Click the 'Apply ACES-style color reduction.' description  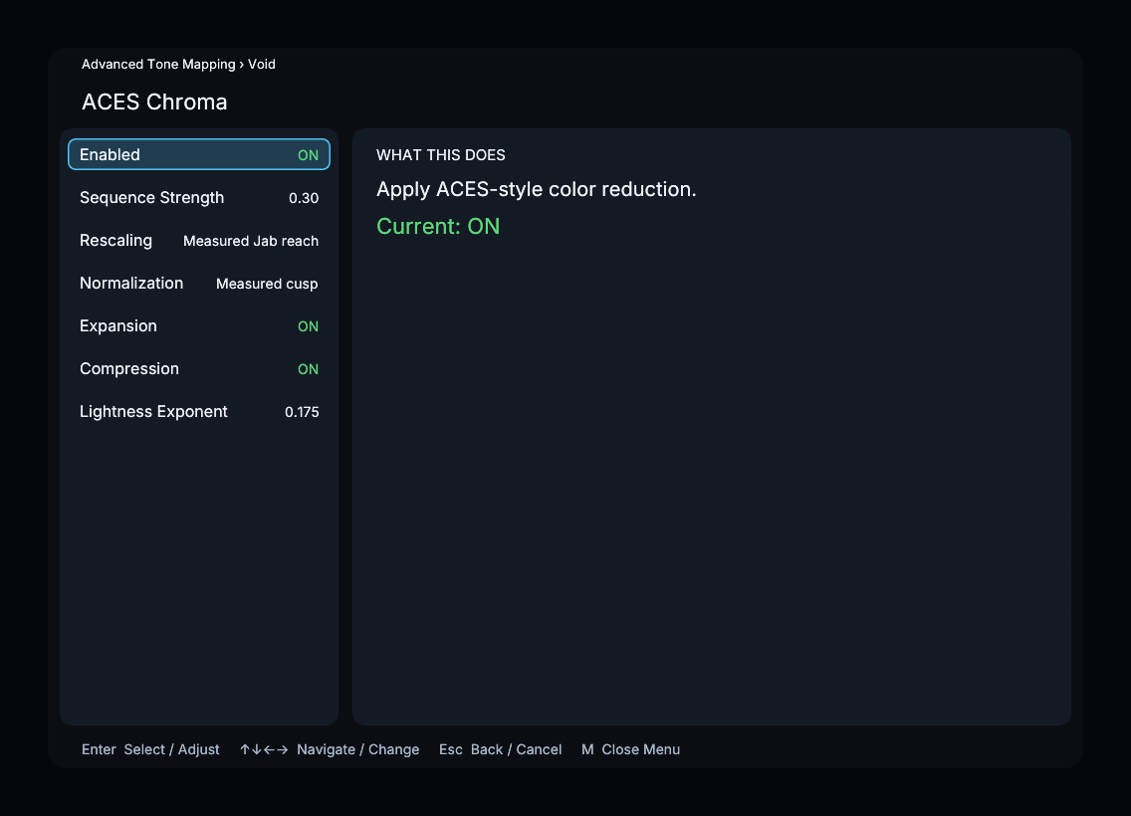[x=536, y=189]
